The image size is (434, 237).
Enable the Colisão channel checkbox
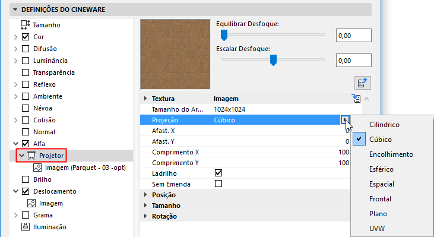point(26,120)
